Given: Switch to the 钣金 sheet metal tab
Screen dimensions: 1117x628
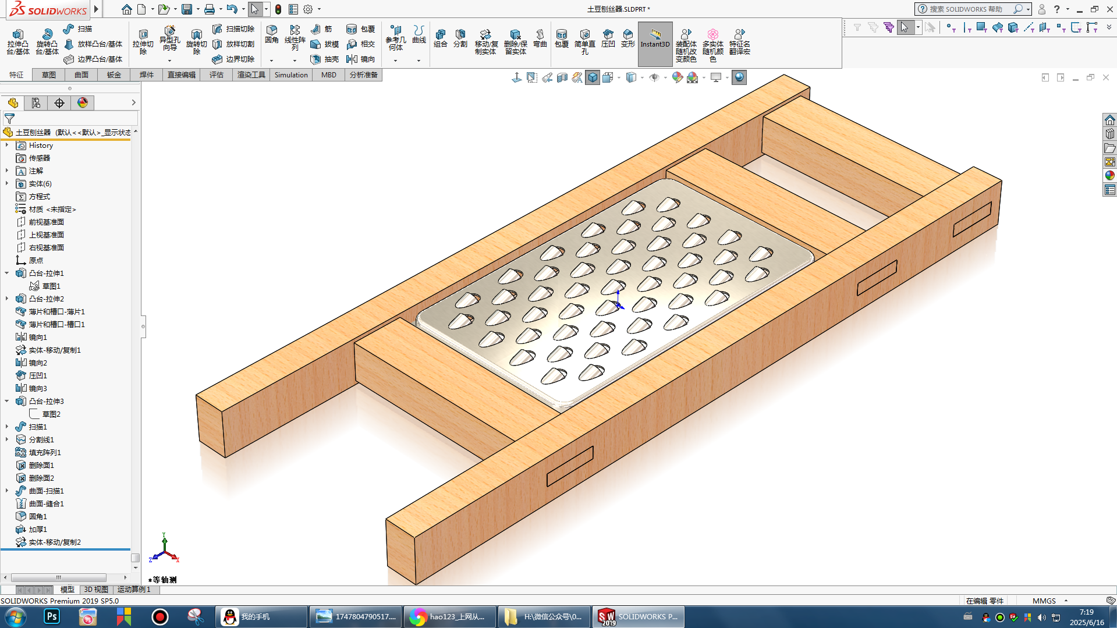Looking at the screenshot, I should [114, 74].
